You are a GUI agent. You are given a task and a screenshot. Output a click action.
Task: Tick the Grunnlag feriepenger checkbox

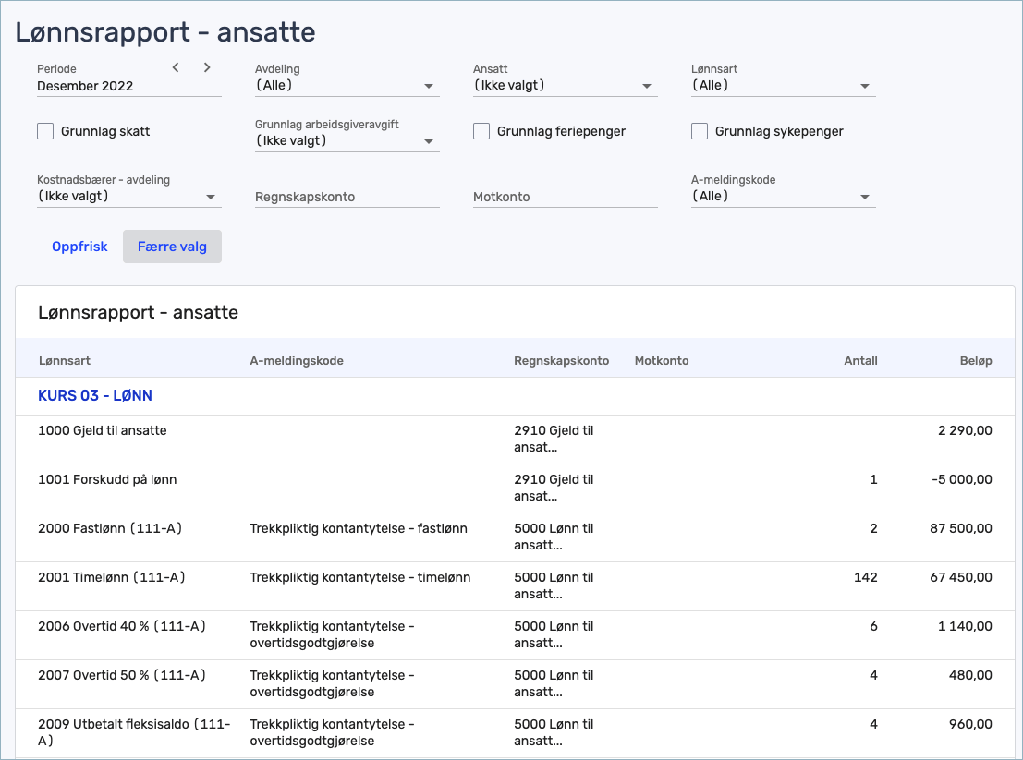click(481, 131)
